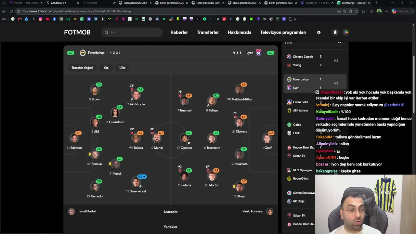The image size is (416, 234).
Task: Click the Yedekler heading
Action: (x=171, y=227)
